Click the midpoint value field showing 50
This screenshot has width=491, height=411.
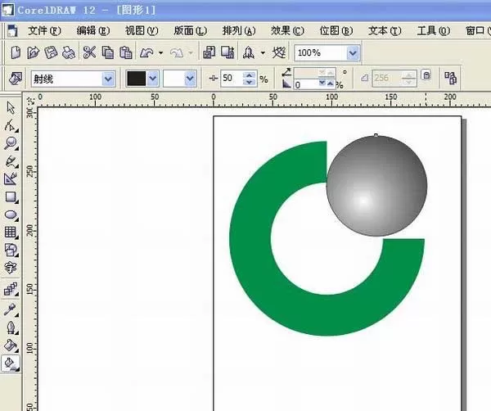(x=232, y=78)
